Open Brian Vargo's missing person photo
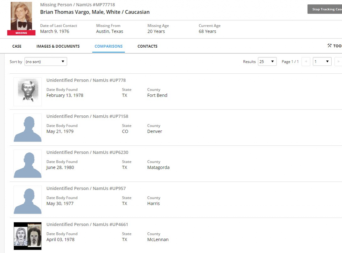The image size is (342, 253). (21, 17)
